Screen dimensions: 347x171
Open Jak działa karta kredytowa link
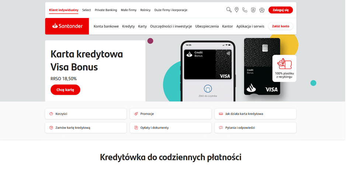[256, 114]
